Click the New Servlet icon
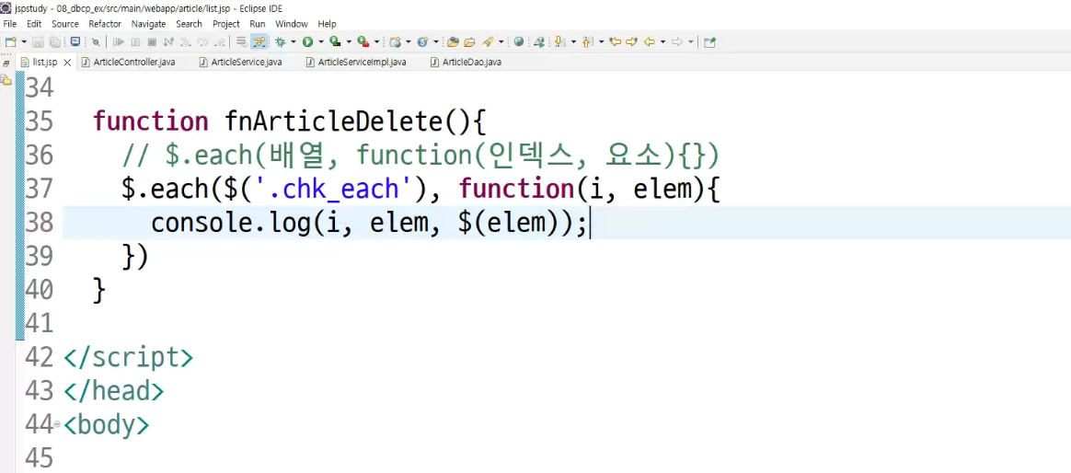Screen dimensions: 1071x473 [423, 41]
